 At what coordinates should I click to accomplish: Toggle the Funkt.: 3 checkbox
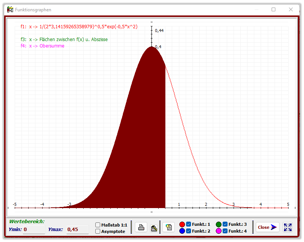pyautogui.click(x=225, y=224)
